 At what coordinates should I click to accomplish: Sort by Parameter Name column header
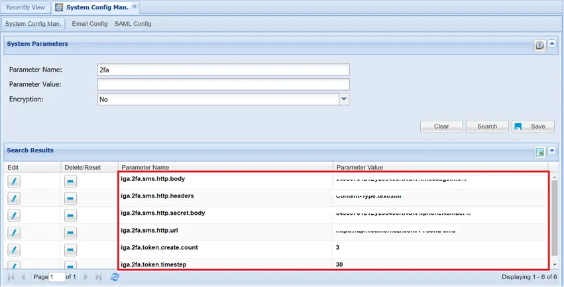[225, 167]
